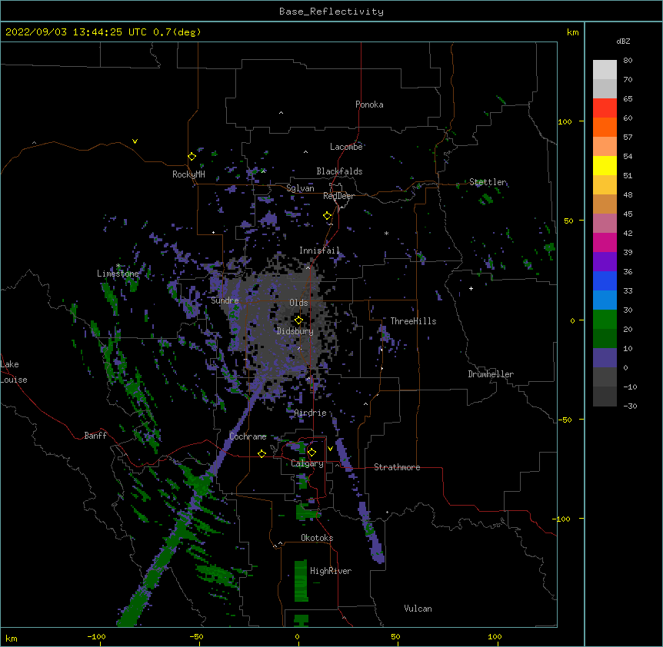Click the Sundre label
663x647 pixels.
pyautogui.click(x=225, y=300)
